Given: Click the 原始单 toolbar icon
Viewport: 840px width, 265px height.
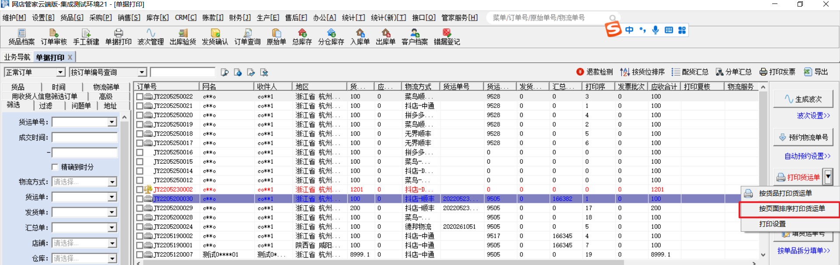Looking at the screenshot, I should pos(276,37).
